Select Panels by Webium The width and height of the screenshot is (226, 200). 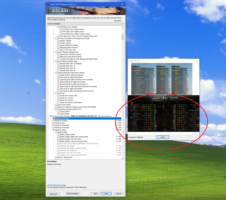(x=53, y=121)
